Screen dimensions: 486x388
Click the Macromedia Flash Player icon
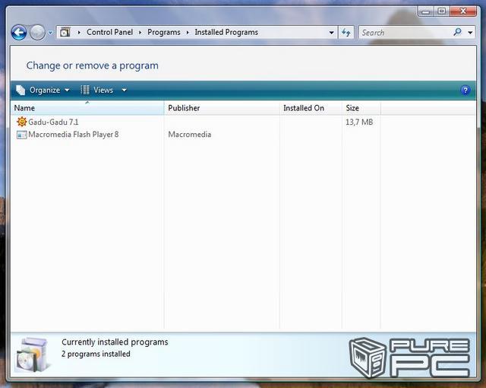22,135
